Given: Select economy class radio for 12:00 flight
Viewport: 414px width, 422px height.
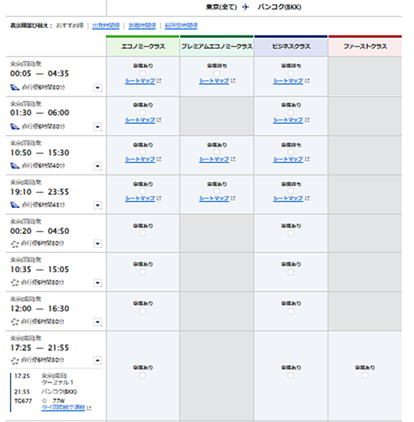Looking at the screenshot, I should pyautogui.click(x=143, y=311).
